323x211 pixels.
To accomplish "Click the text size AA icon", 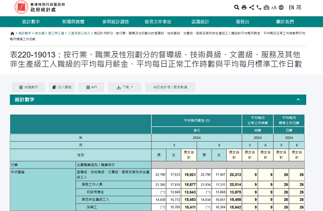I will click(274, 8).
